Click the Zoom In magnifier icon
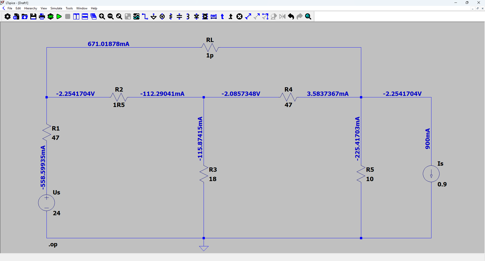The width and height of the screenshot is (485, 261). tap(102, 17)
